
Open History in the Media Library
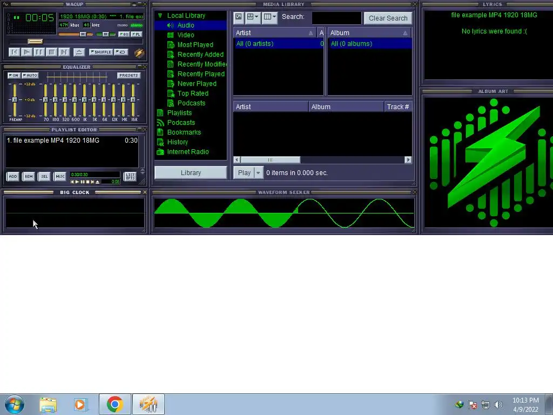[177, 142]
